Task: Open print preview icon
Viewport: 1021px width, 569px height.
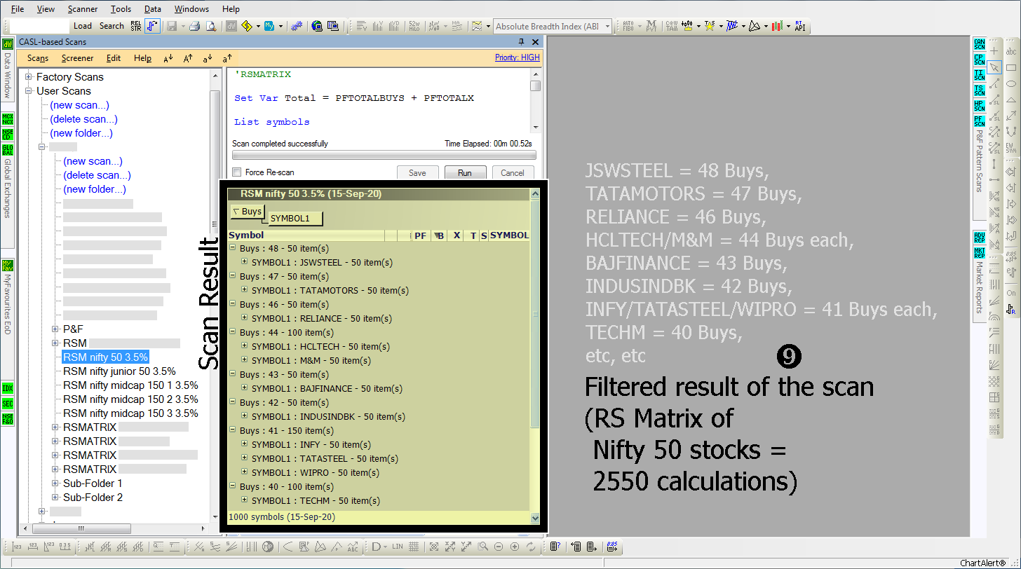Action: pos(210,26)
